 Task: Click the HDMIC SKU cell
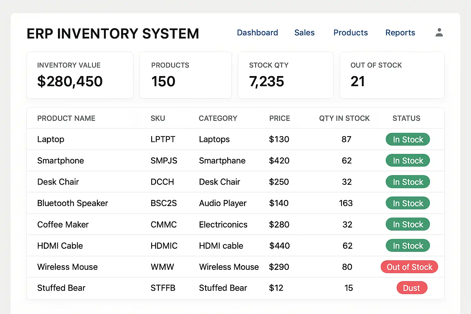tap(164, 246)
